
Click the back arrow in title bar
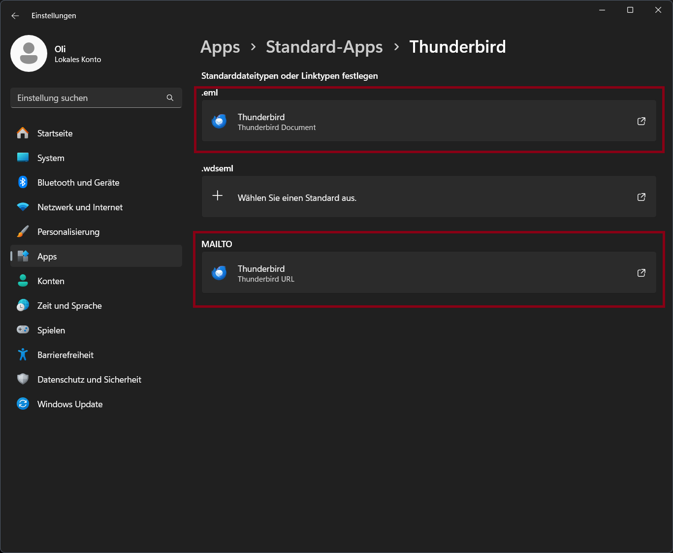[15, 16]
